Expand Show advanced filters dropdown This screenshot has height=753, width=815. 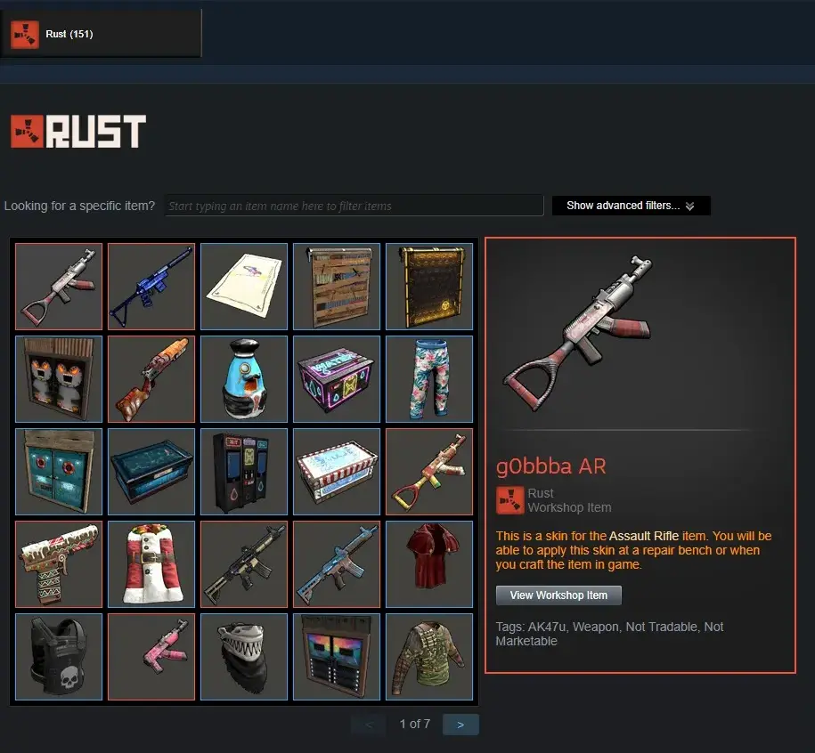pyautogui.click(x=631, y=206)
